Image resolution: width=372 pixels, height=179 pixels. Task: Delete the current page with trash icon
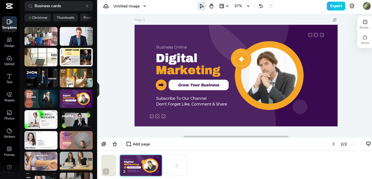(x=115, y=144)
